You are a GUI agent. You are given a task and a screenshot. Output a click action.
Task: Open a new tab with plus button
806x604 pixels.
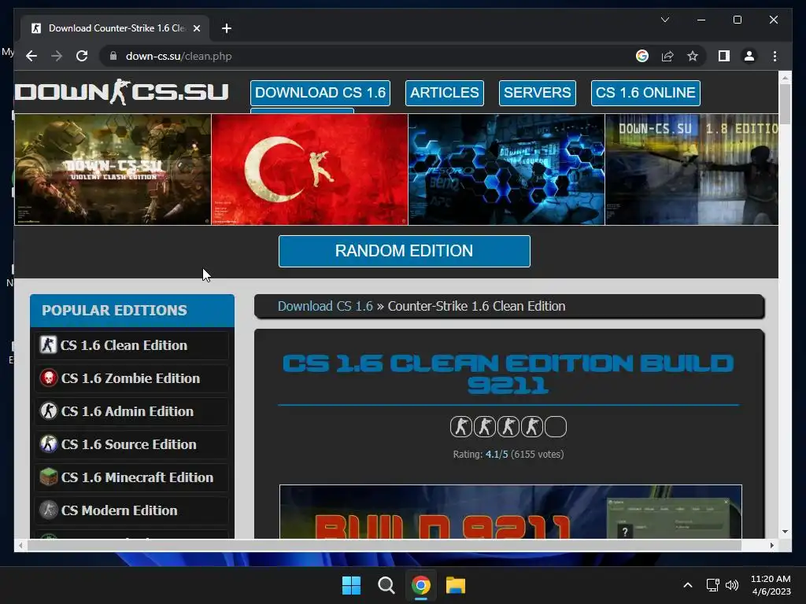coord(227,28)
